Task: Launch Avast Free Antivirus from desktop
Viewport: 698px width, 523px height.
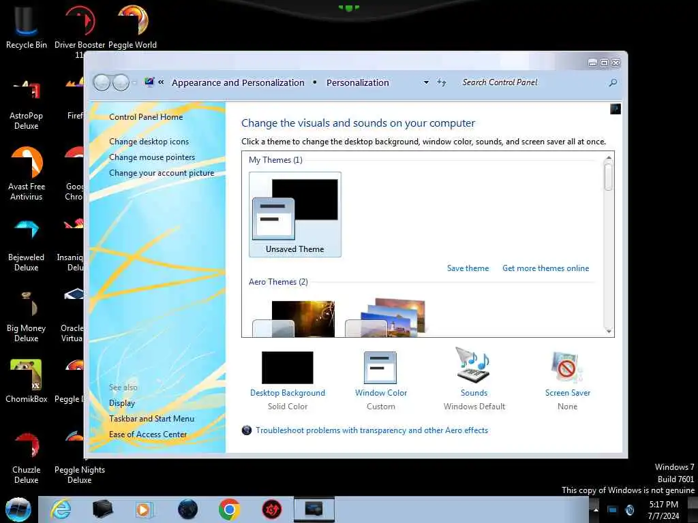Action: click(x=27, y=174)
